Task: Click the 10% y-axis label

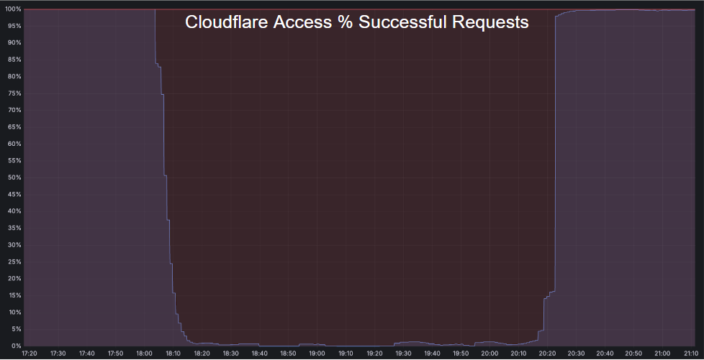Action: (x=15, y=312)
